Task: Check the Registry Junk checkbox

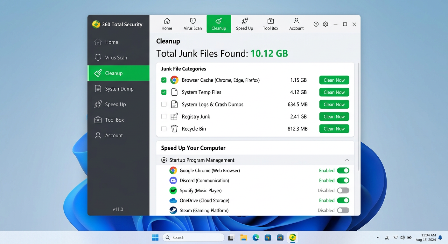Action: click(164, 117)
